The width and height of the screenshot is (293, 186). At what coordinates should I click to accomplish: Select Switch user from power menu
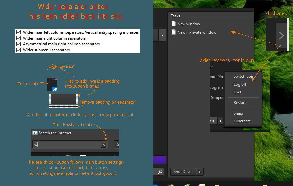(243, 76)
